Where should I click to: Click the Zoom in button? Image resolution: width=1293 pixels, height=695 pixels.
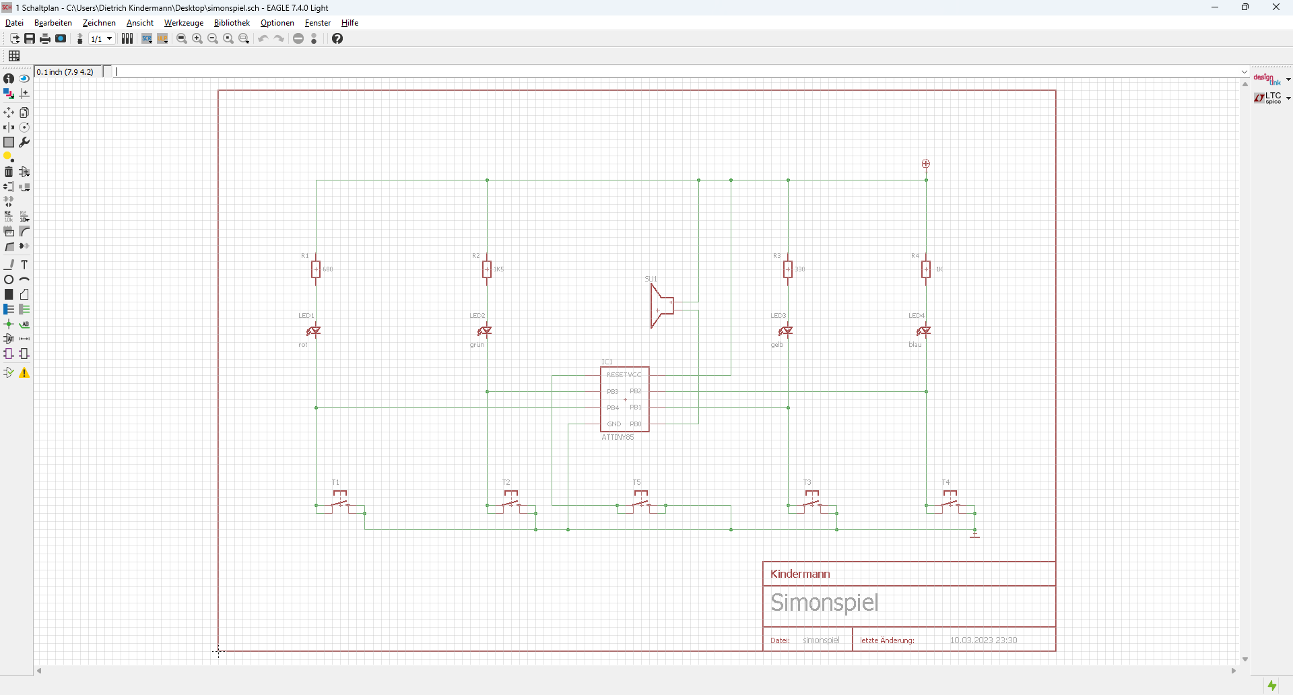197,39
